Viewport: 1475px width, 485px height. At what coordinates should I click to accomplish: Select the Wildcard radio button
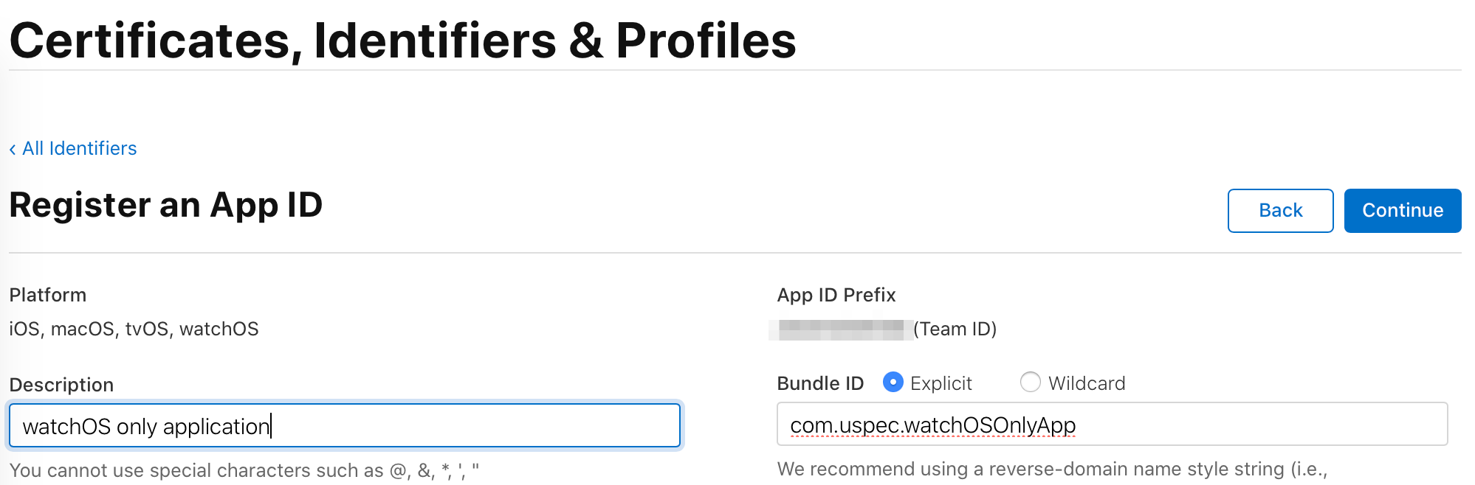coord(1030,382)
